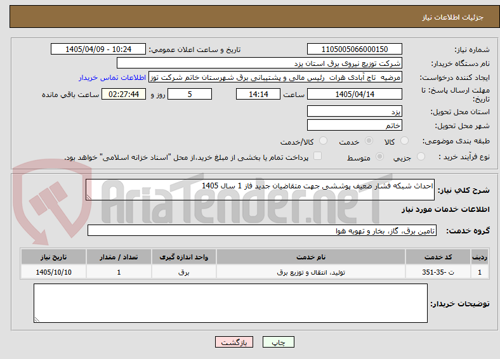This screenshot has height=359, width=500.
Task: Click the تاریخ نیاز column header
Action: (53, 257)
